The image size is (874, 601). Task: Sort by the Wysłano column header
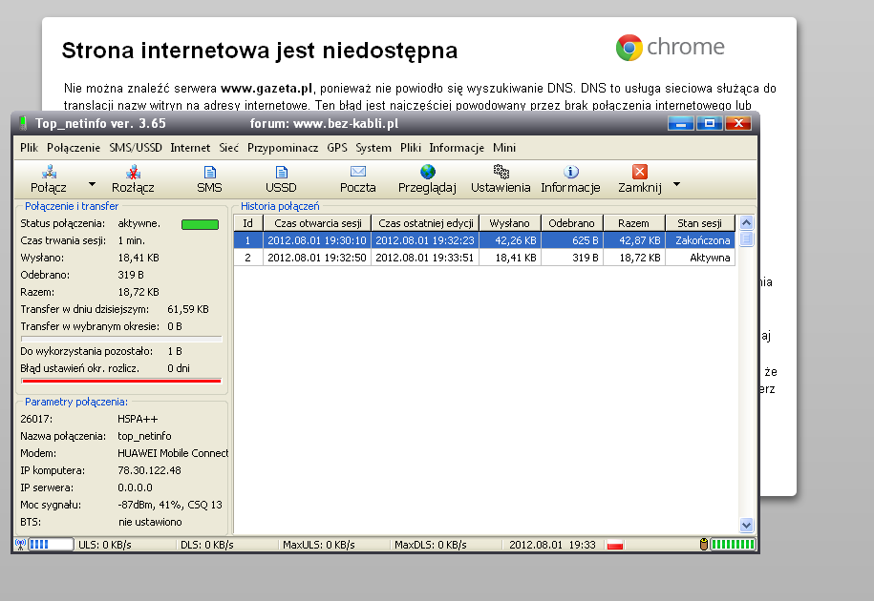(509, 223)
